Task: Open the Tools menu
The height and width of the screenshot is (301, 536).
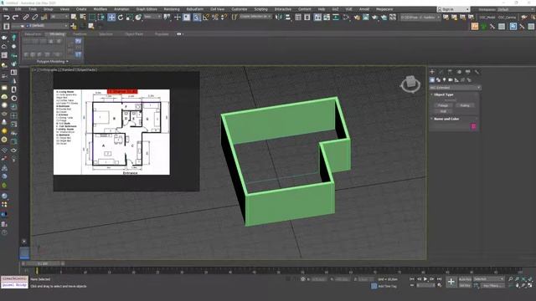Action: [x=33, y=9]
